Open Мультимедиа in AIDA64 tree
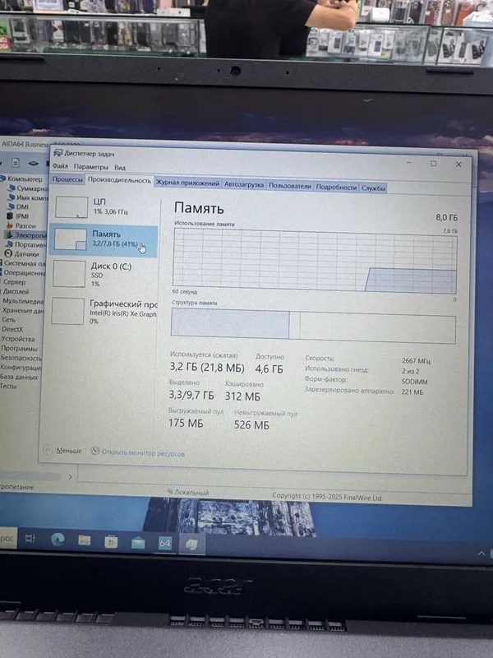The image size is (493, 658). coord(21,301)
